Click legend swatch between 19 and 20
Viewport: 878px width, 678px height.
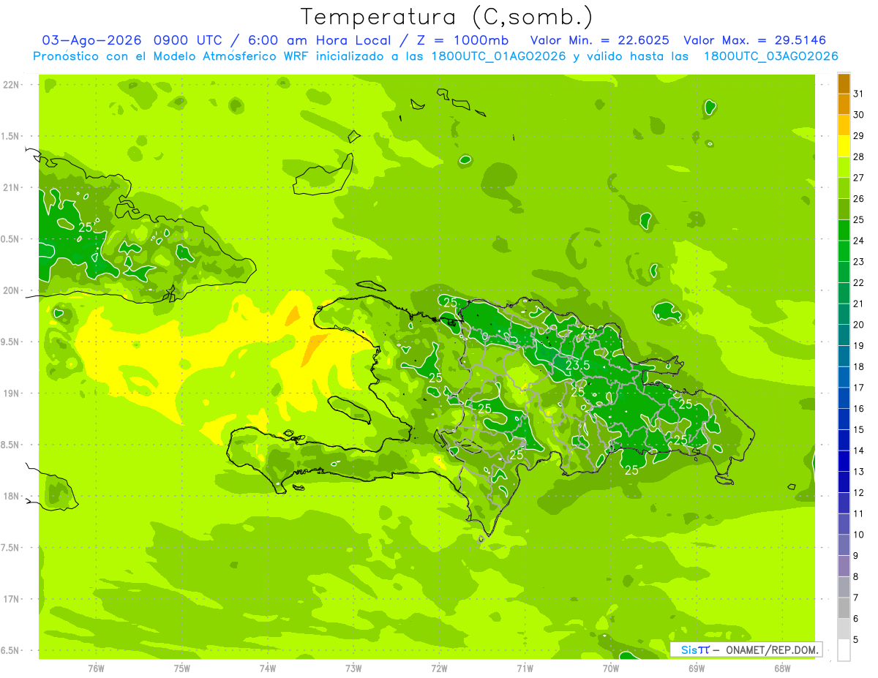[844, 335]
